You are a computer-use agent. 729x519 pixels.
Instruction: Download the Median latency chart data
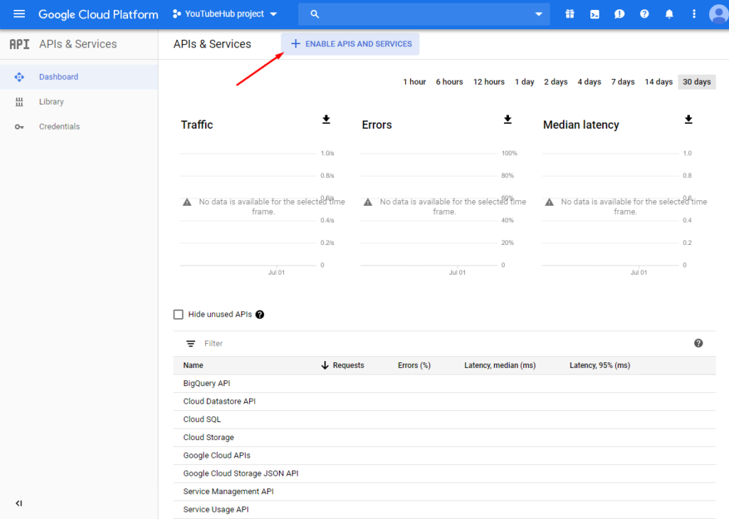[x=688, y=120]
